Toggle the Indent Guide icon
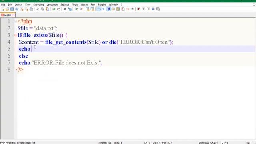This screenshot has width=256, height=144. pyautogui.click(x=108, y=9)
